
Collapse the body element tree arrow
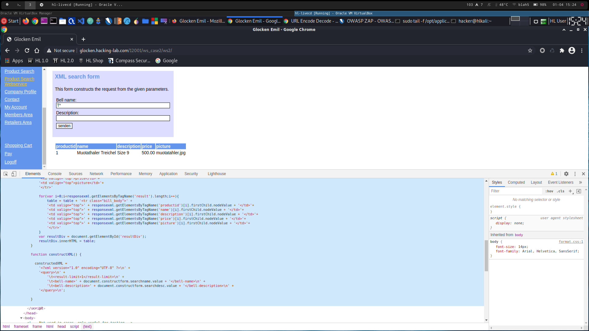pyautogui.click(x=21, y=318)
